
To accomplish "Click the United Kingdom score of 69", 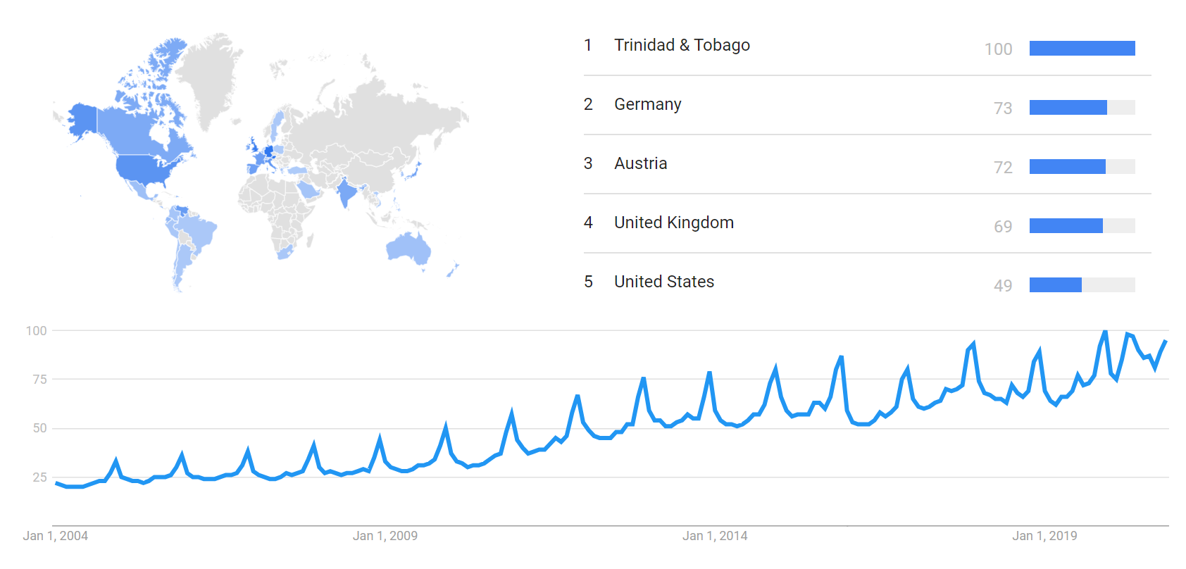I will click(1003, 227).
